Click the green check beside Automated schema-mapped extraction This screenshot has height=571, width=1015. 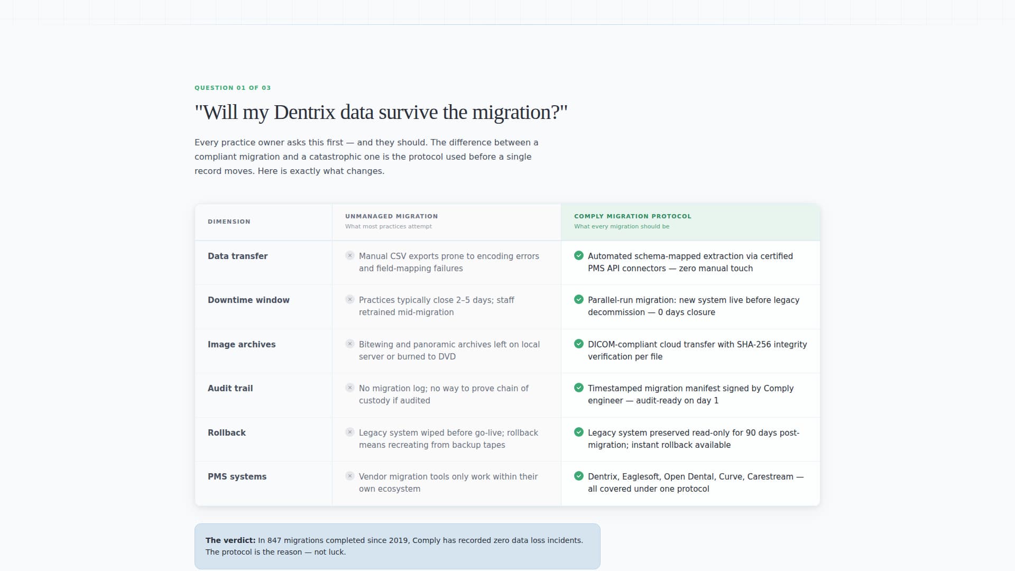point(579,255)
